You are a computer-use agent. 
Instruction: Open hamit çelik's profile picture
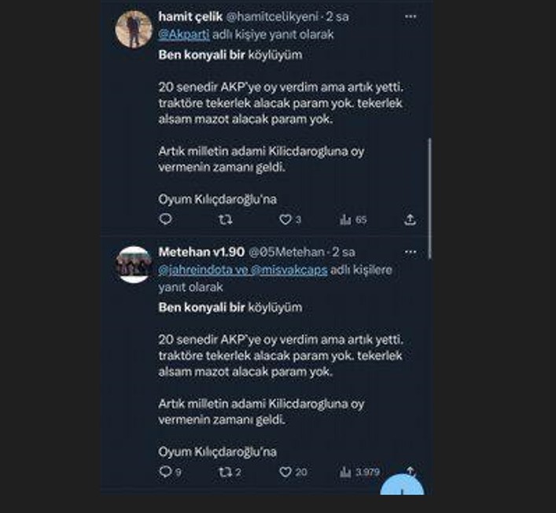[134, 29]
